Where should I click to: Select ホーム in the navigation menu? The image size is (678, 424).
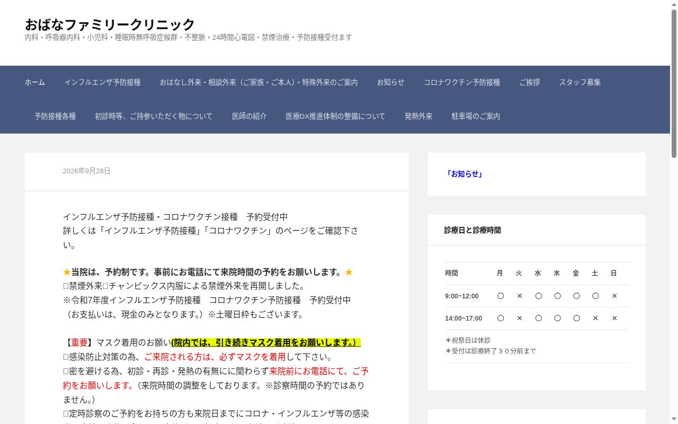tap(35, 82)
